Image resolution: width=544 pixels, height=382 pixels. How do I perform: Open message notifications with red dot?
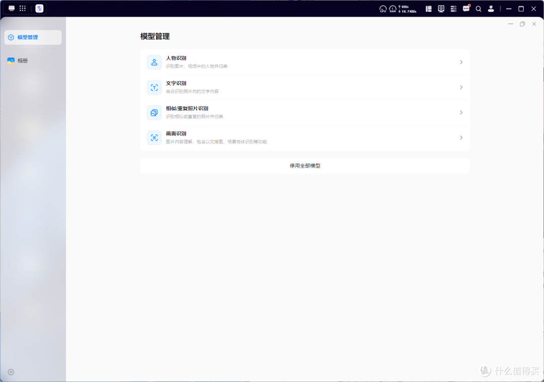pos(466,9)
